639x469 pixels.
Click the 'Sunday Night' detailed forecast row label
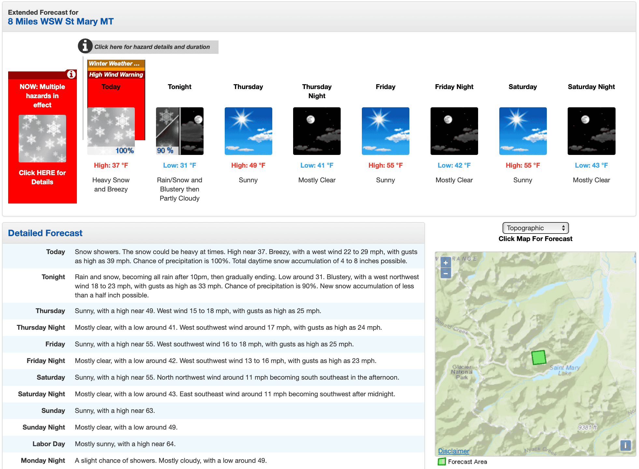coord(44,427)
